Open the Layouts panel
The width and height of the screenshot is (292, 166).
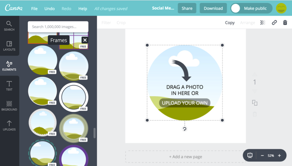(x=9, y=46)
